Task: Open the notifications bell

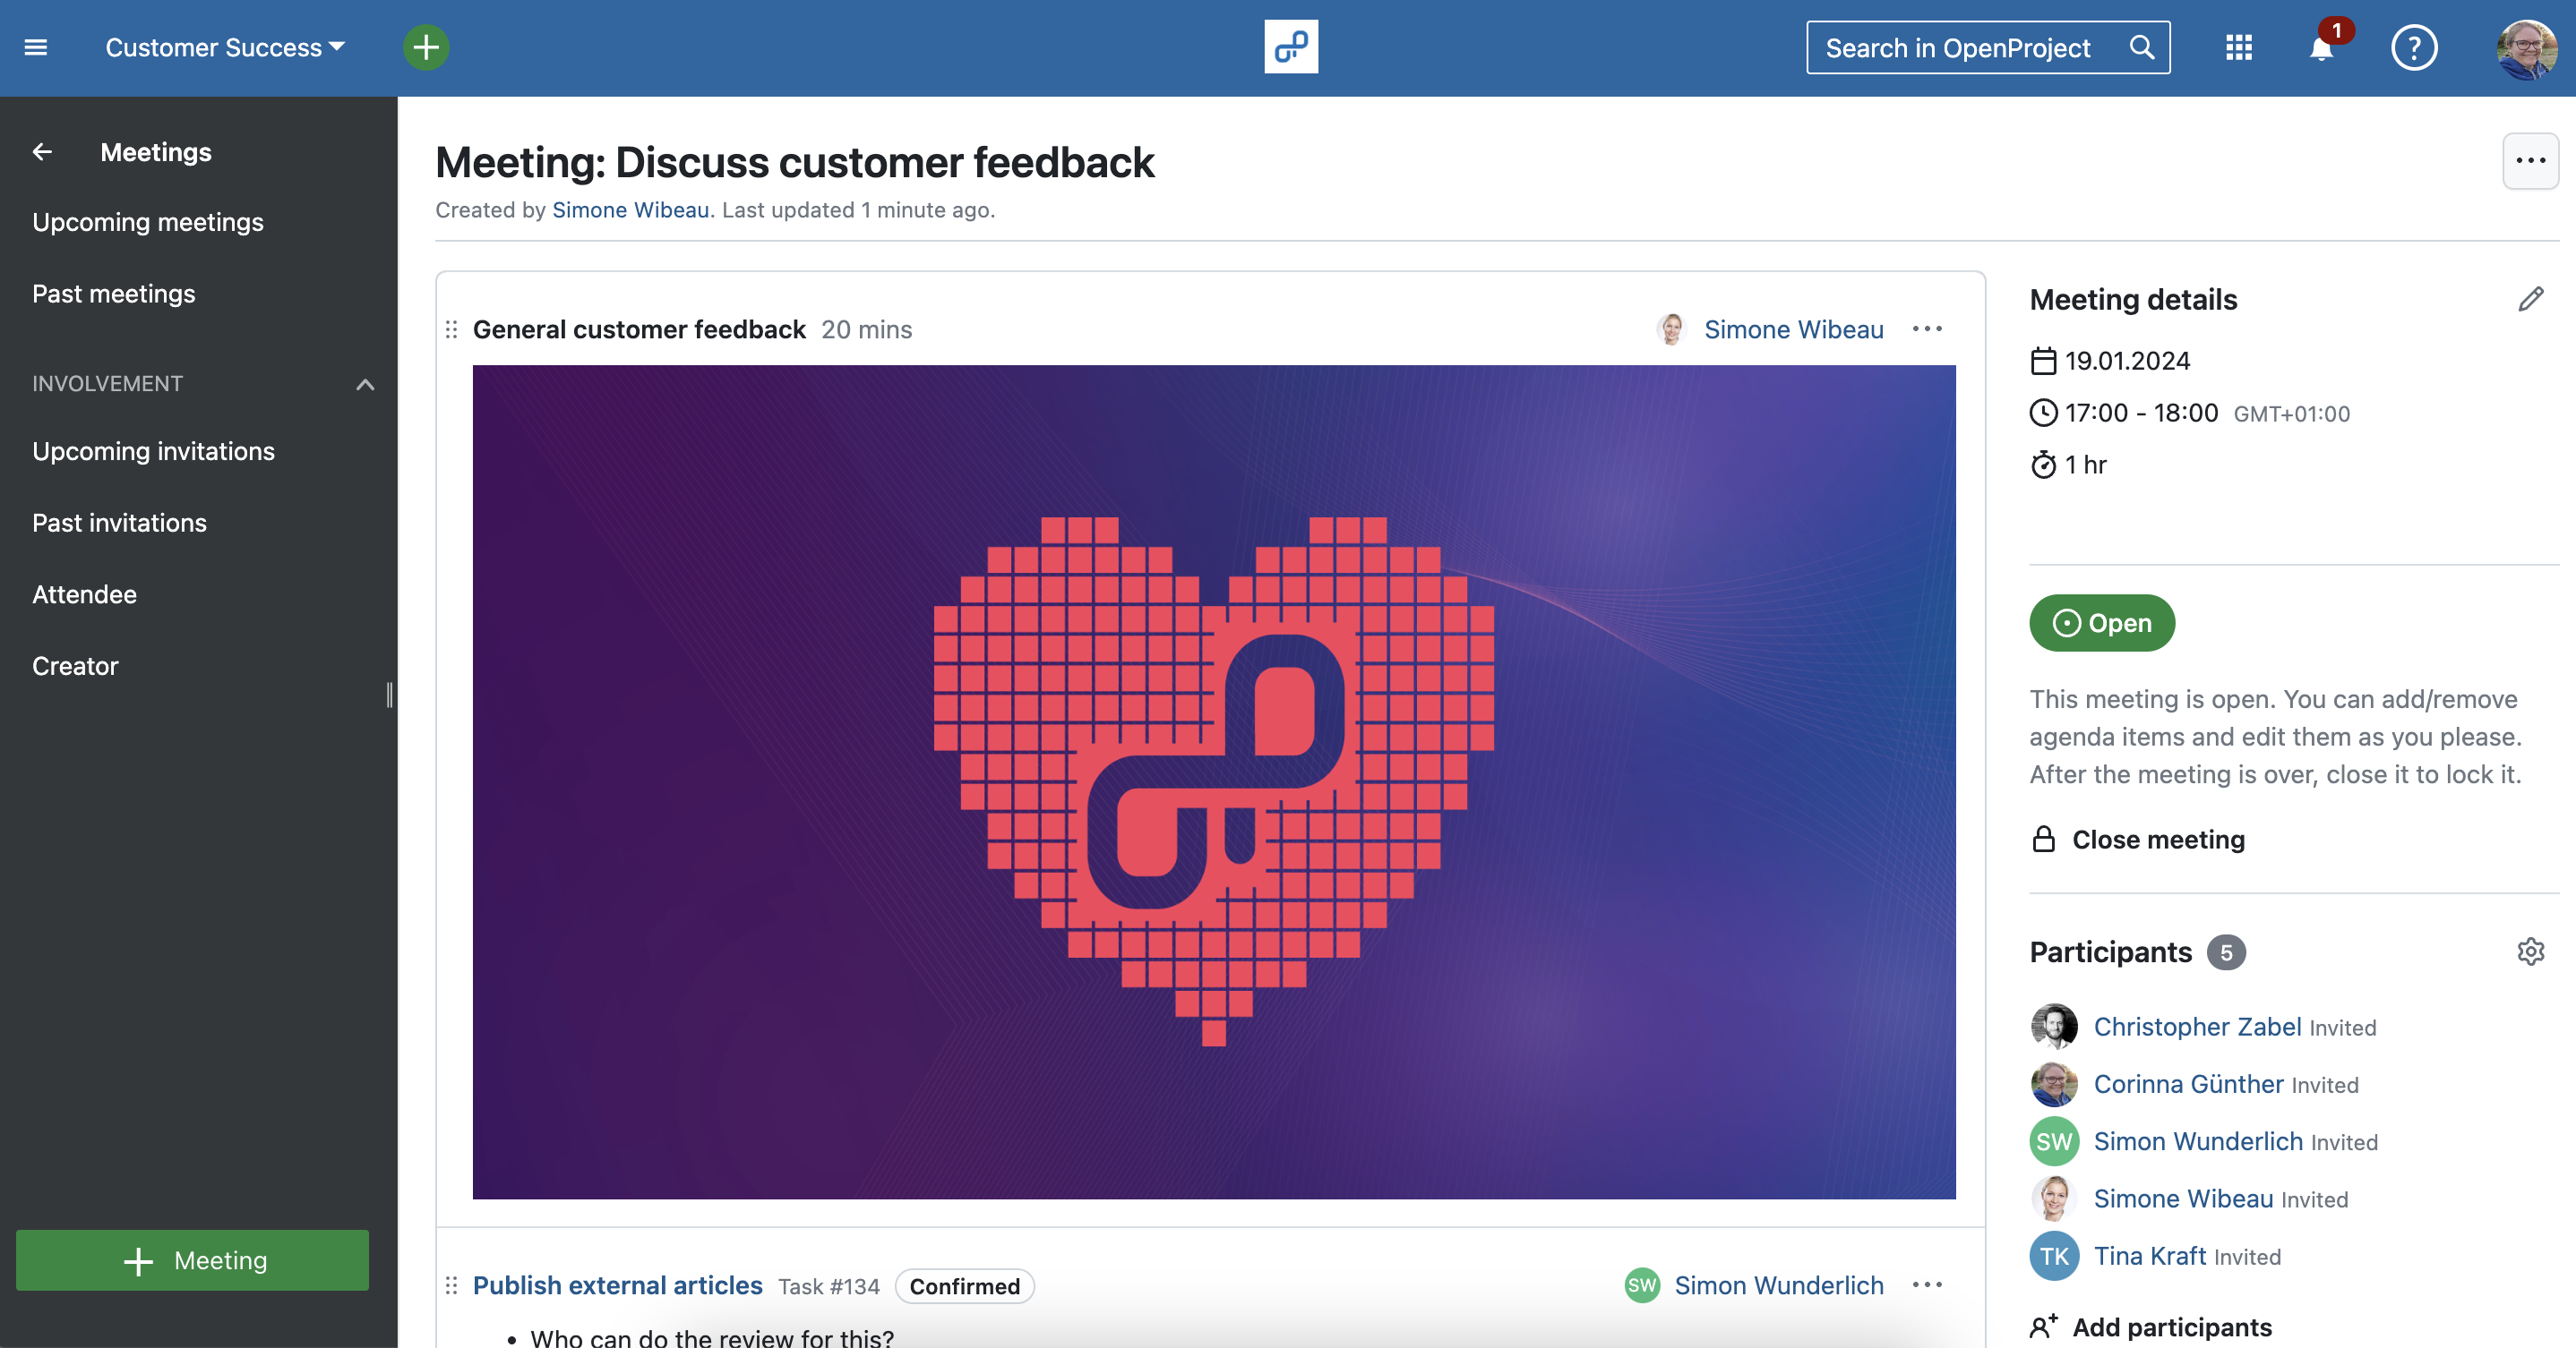Action: (x=2320, y=47)
